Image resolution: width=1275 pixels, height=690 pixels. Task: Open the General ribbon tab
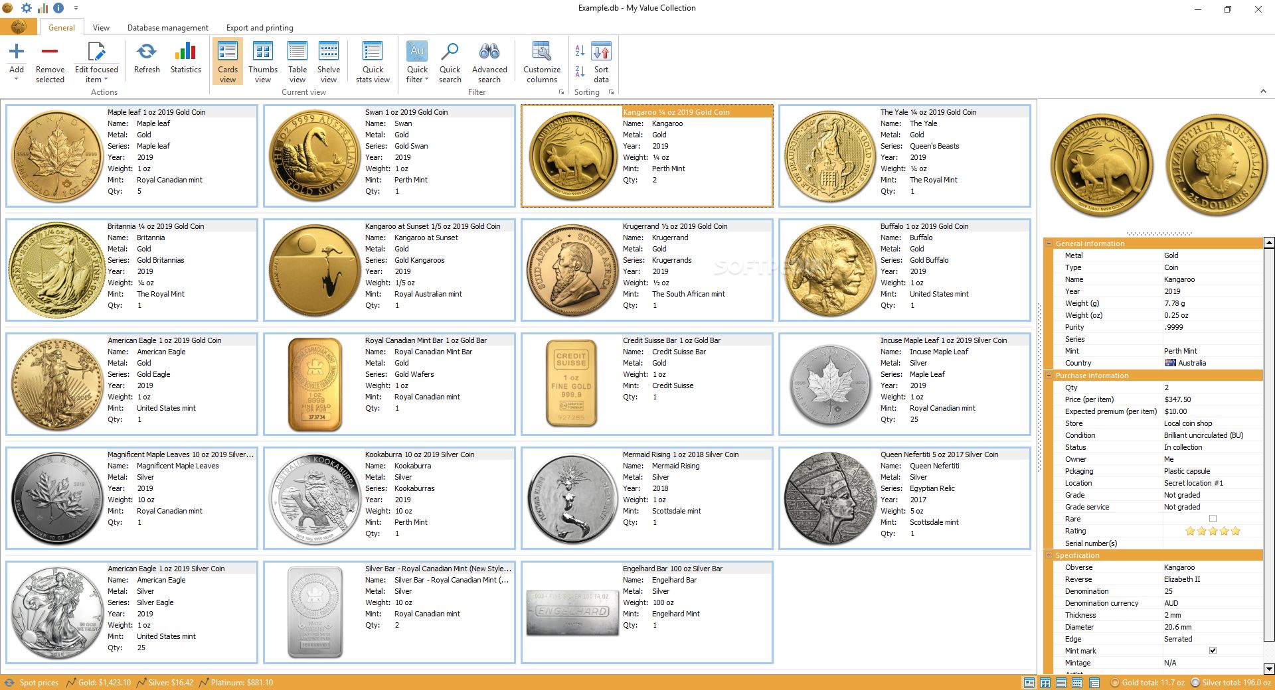click(62, 28)
